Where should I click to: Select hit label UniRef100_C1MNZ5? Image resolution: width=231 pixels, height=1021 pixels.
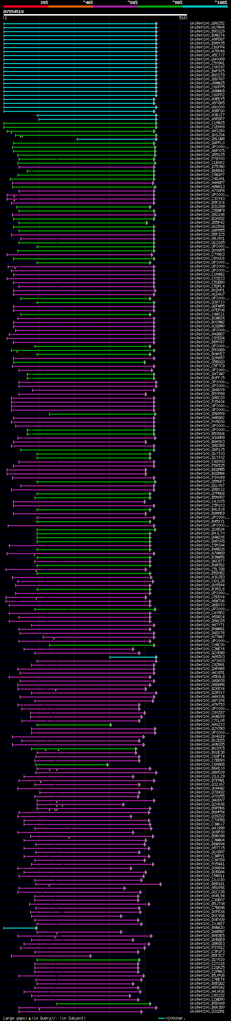[x=207, y=123]
